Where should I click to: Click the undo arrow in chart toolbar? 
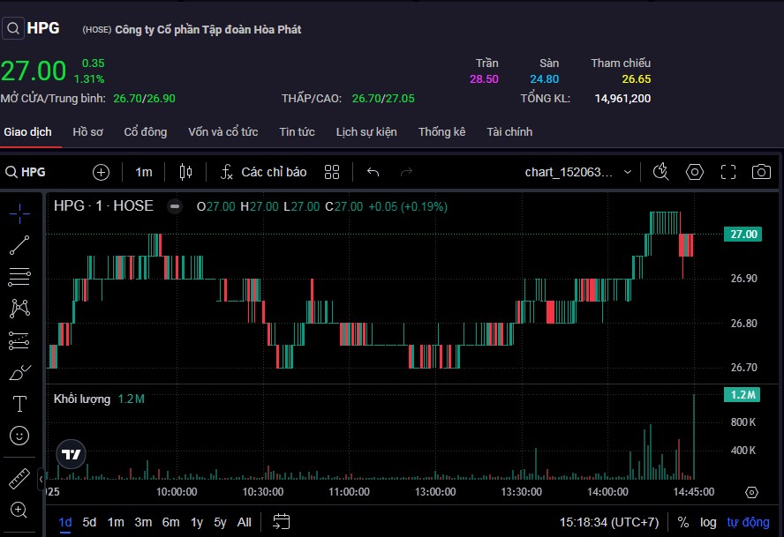pos(373,172)
